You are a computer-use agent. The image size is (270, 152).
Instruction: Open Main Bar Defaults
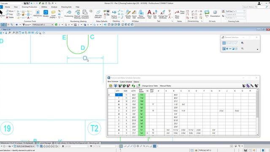pyautogui.click(x=98, y=14)
